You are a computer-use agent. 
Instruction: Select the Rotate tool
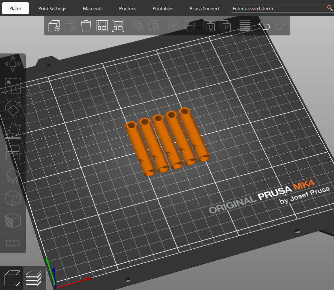pos(13,108)
